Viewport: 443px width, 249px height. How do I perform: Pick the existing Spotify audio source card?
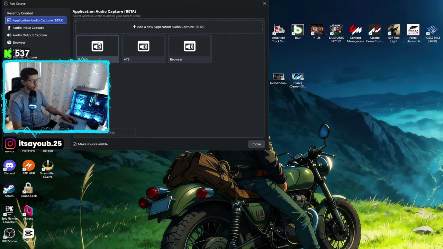pyautogui.click(x=97, y=49)
